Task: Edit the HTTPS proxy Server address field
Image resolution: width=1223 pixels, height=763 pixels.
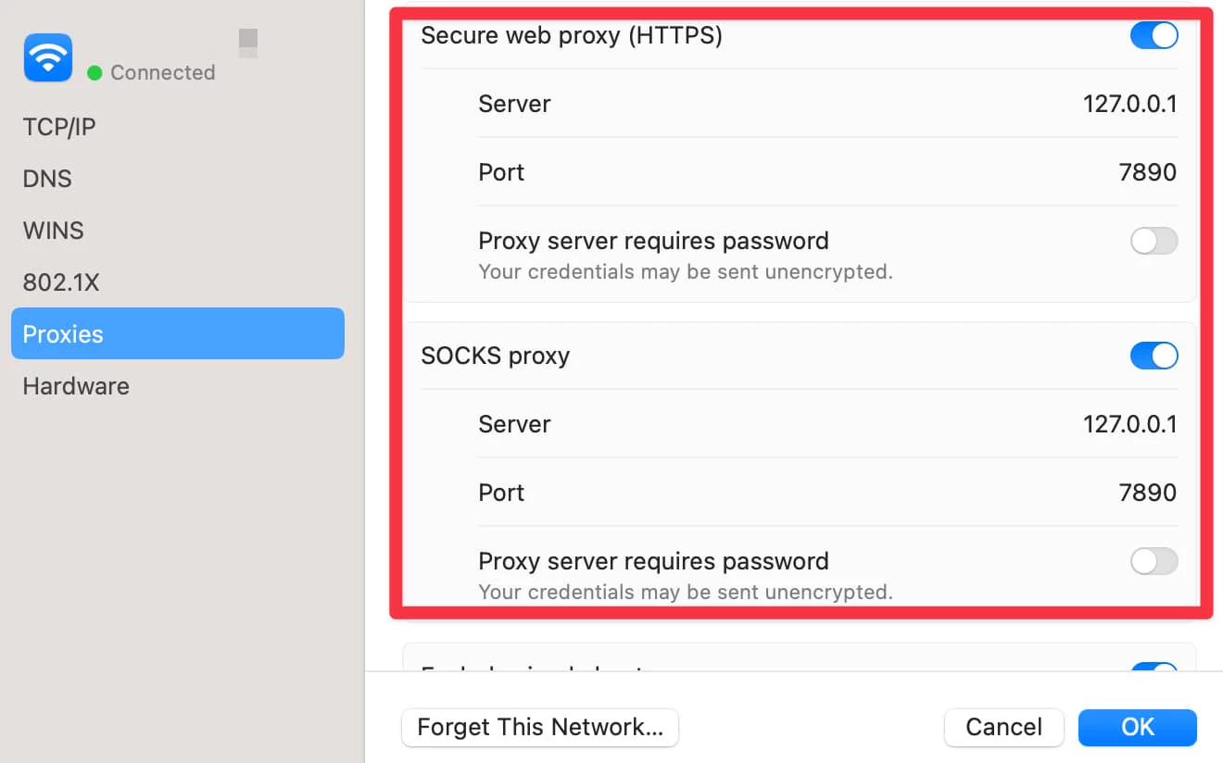Action: [1129, 104]
